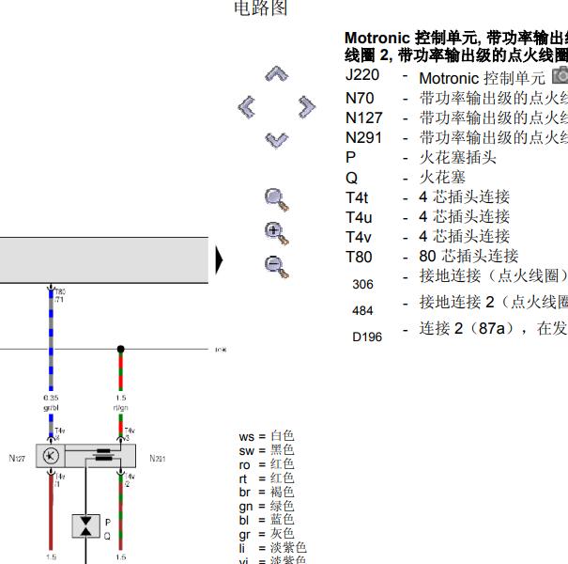Click color legend bl = 蓝色
The width and height of the screenshot is (568, 564).
point(267,520)
